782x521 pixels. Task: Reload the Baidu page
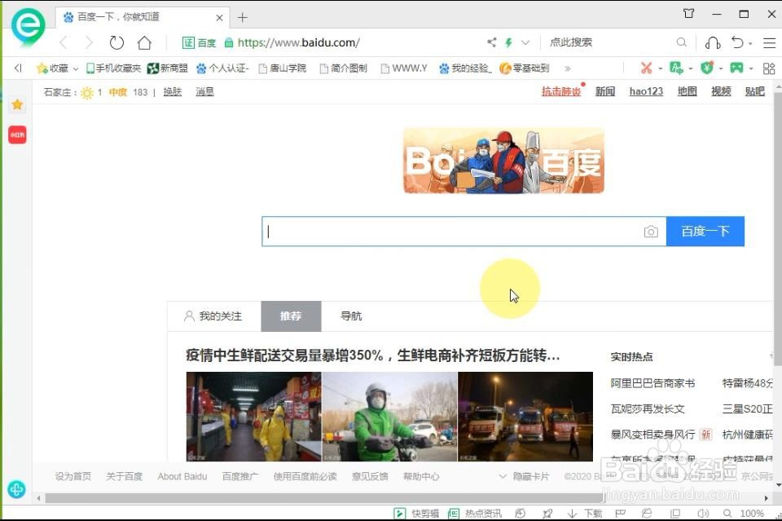pyautogui.click(x=116, y=43)
